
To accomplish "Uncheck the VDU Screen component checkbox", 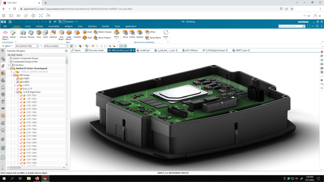I will click(15, 75).
